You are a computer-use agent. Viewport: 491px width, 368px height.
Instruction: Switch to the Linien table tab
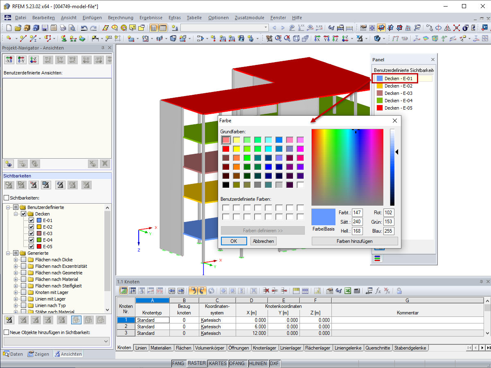click(141, 348)
